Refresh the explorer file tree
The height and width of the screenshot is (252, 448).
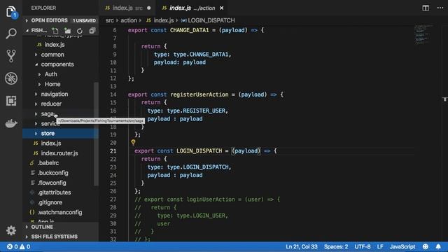[x=80, y=31]
